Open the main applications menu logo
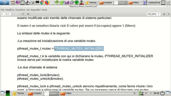Viewport: 171px width, 96px height. (4, 2)
